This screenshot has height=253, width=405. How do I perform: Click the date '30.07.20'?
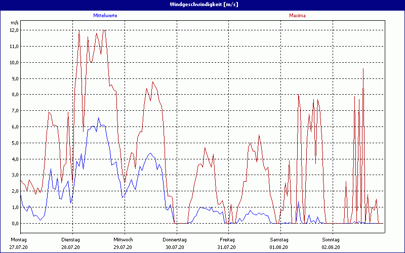pos(175,247)
